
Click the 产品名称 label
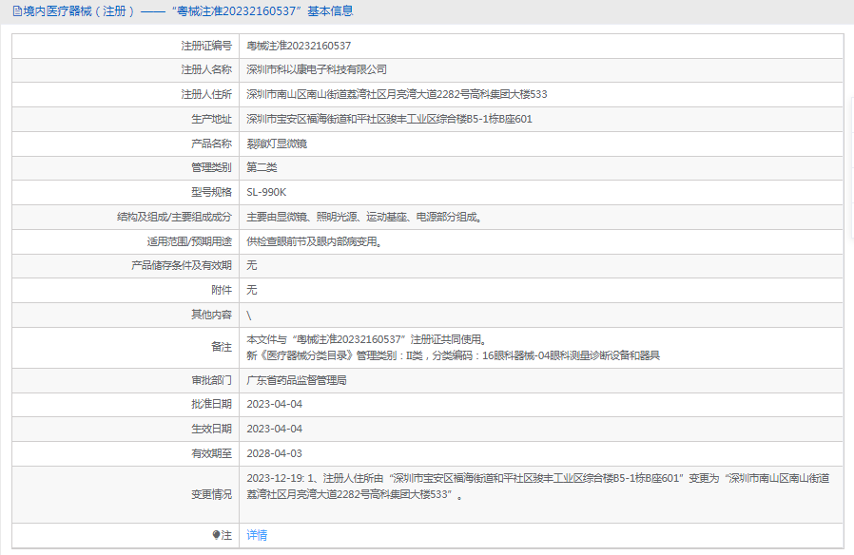point(211,144)
